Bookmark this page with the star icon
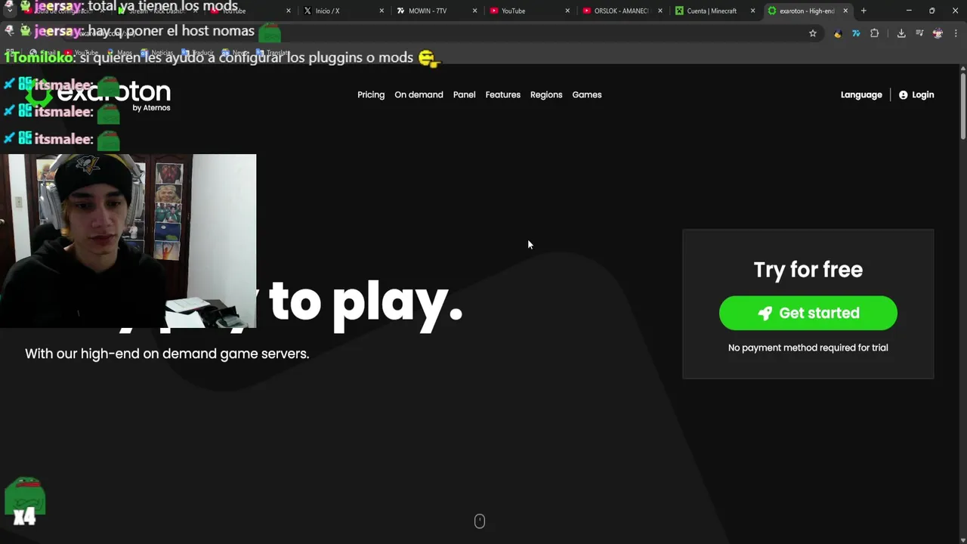The image size is (967, 544). click(x=813, y=33)
